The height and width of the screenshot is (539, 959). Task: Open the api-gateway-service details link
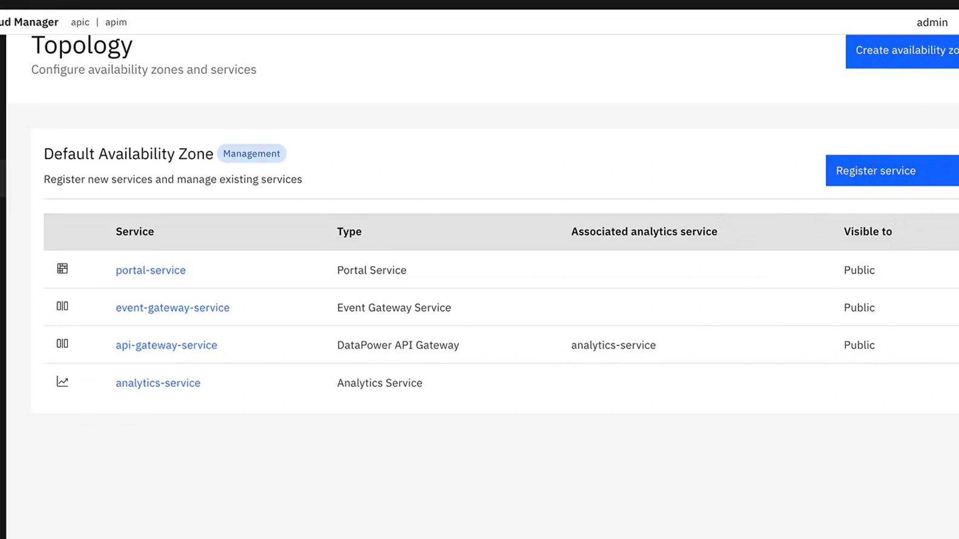click(x=166, y=345)
